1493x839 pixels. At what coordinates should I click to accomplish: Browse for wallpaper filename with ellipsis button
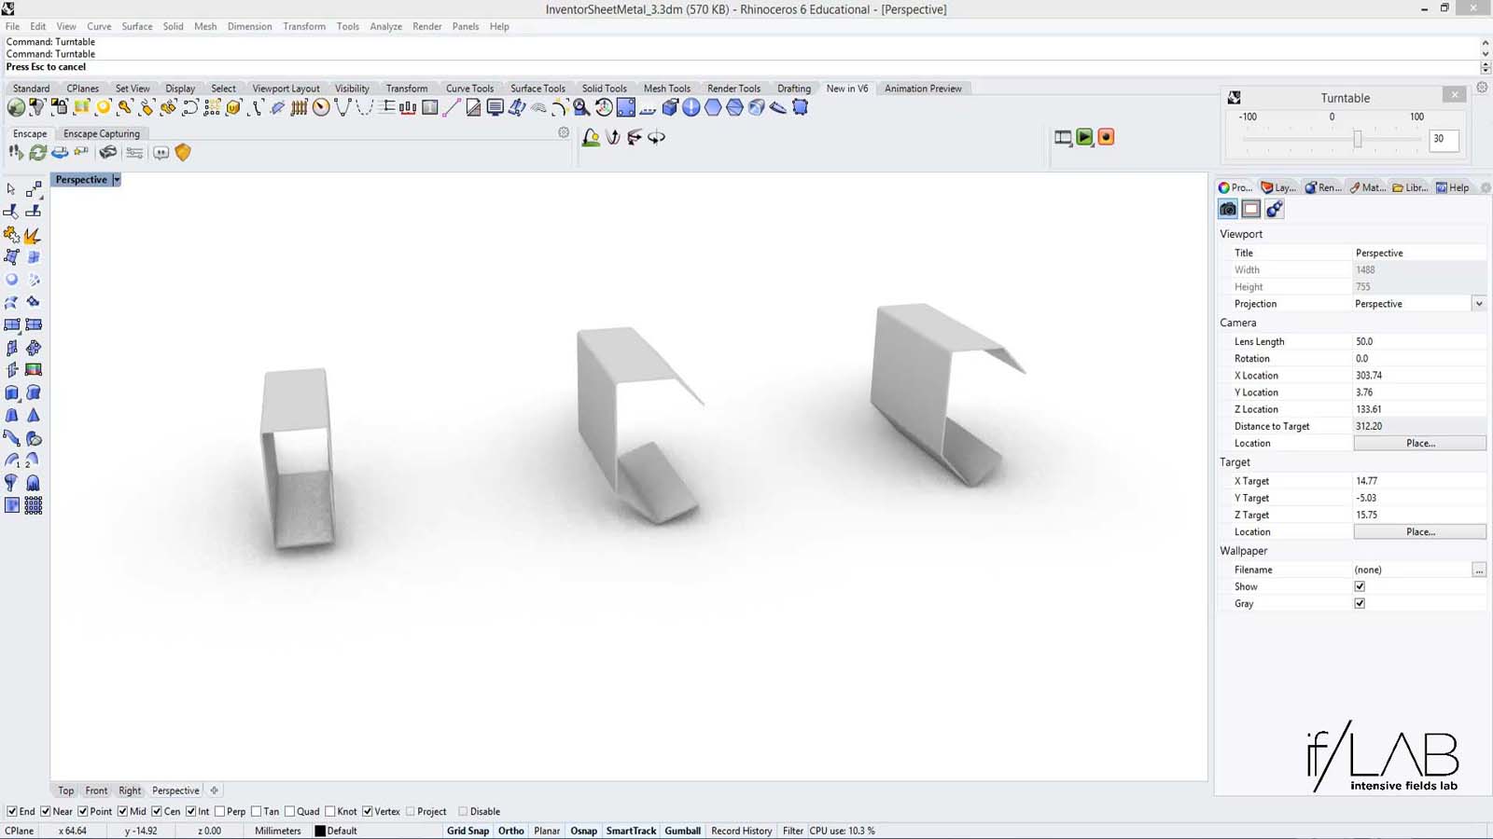point(1479,570)
